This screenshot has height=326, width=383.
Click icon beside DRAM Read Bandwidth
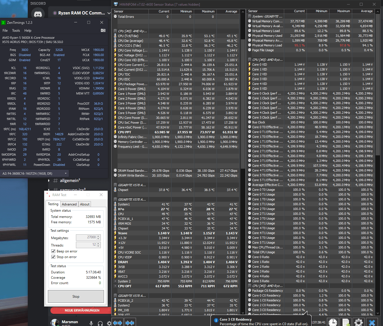(115, 171)
